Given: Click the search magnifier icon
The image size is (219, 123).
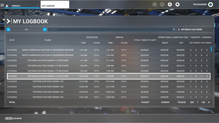Looking at the screenshot, I should point(174,29).
